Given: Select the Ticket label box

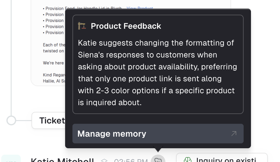Looking at the screenshot, I should [49, 120].
